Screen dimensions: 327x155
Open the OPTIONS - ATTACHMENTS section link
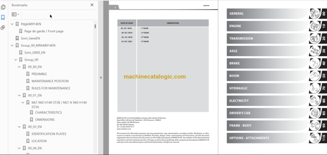pos(268,138)
